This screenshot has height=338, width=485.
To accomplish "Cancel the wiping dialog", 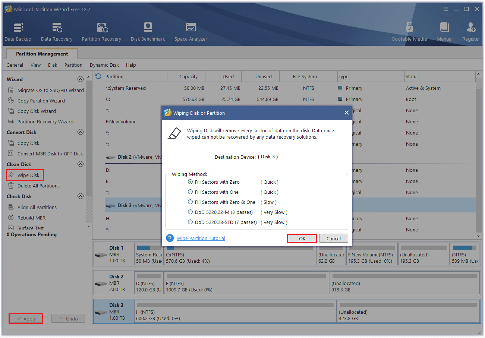I will (x=334, y=239).
